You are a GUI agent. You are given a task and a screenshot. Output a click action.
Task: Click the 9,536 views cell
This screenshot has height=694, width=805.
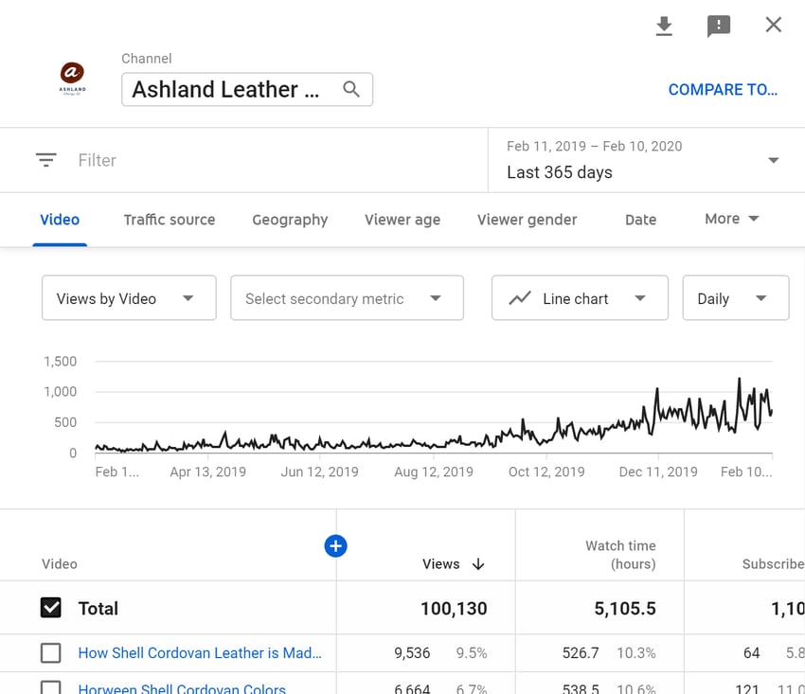click(412, 653)
